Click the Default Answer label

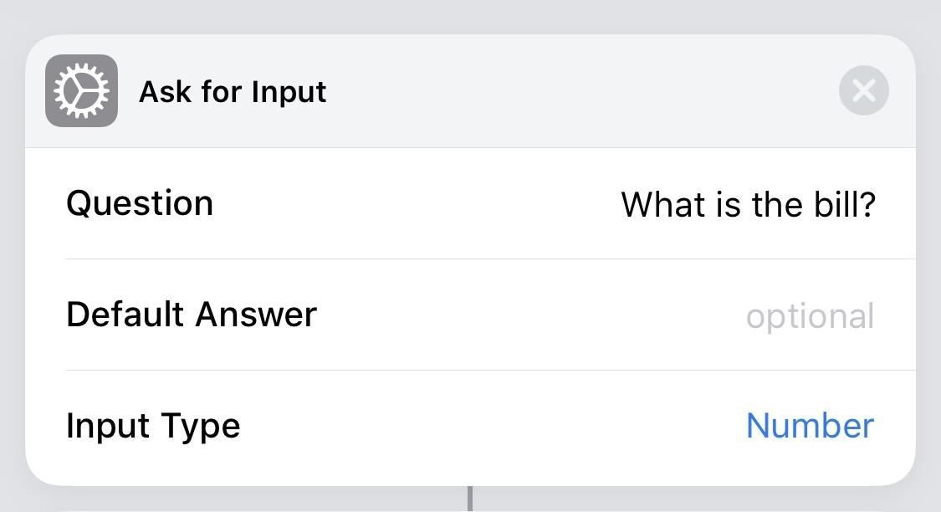(x=192, y=315)
